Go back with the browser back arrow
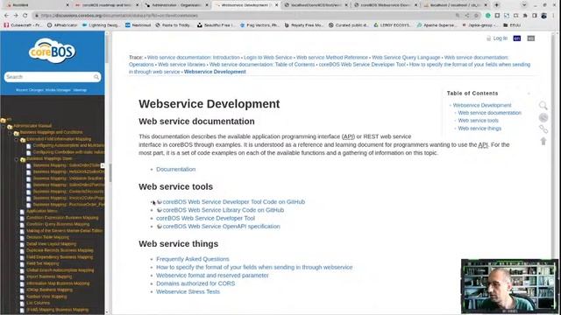The image size is (561, 315). [x=6, y=16]
